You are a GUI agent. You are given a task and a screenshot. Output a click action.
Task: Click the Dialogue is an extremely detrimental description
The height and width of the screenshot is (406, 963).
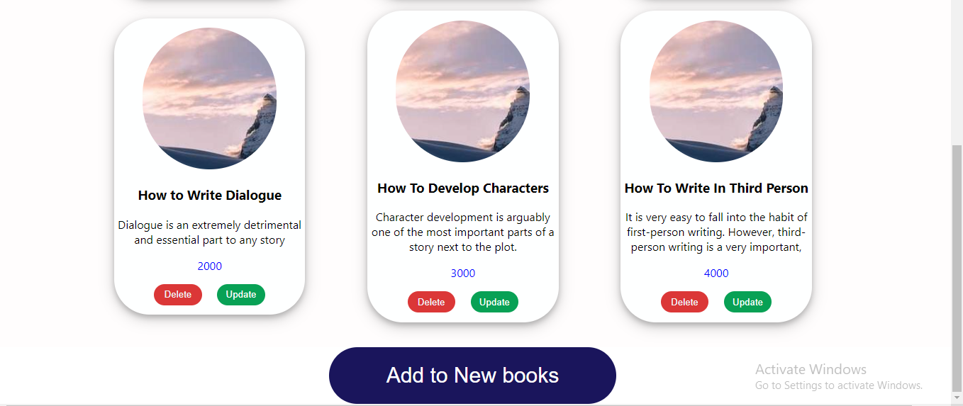click(210, 232)
